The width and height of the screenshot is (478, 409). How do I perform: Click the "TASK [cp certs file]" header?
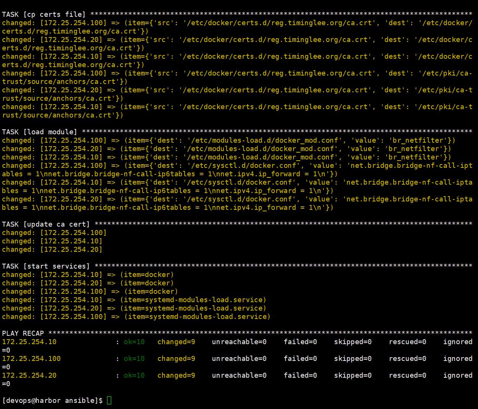(x=44, y=14)
